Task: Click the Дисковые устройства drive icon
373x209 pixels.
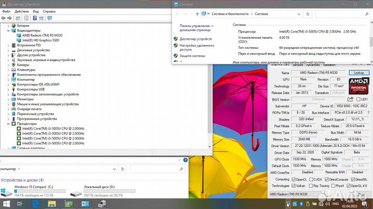Action: (13, 50)
